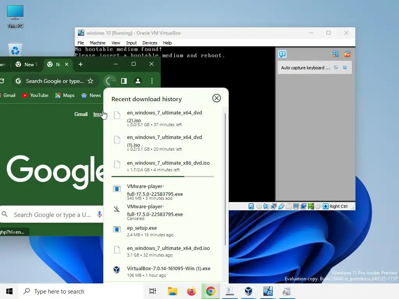
Task: Click the optical drive indicator in VirtualBox
Action: click(259, 206)
